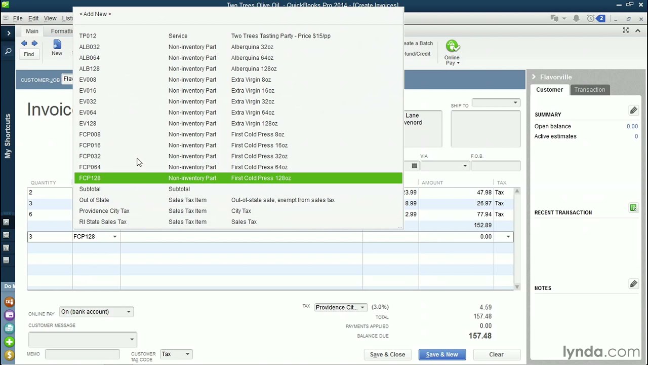Open the View menu

pos(50,18)
